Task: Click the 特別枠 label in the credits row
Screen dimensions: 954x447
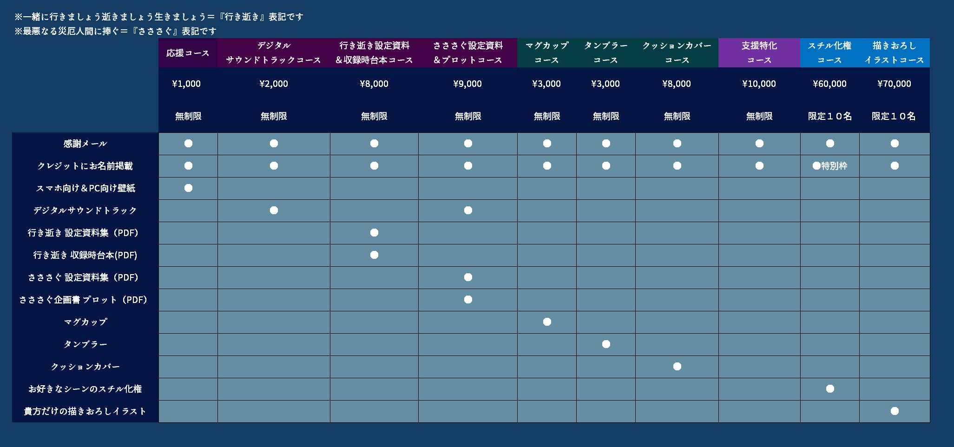Action: pos(834,166)
